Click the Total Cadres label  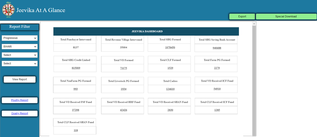(x=170, y=81)
